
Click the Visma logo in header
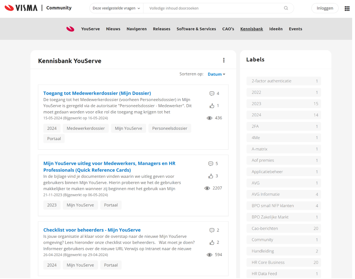(21, 8)
